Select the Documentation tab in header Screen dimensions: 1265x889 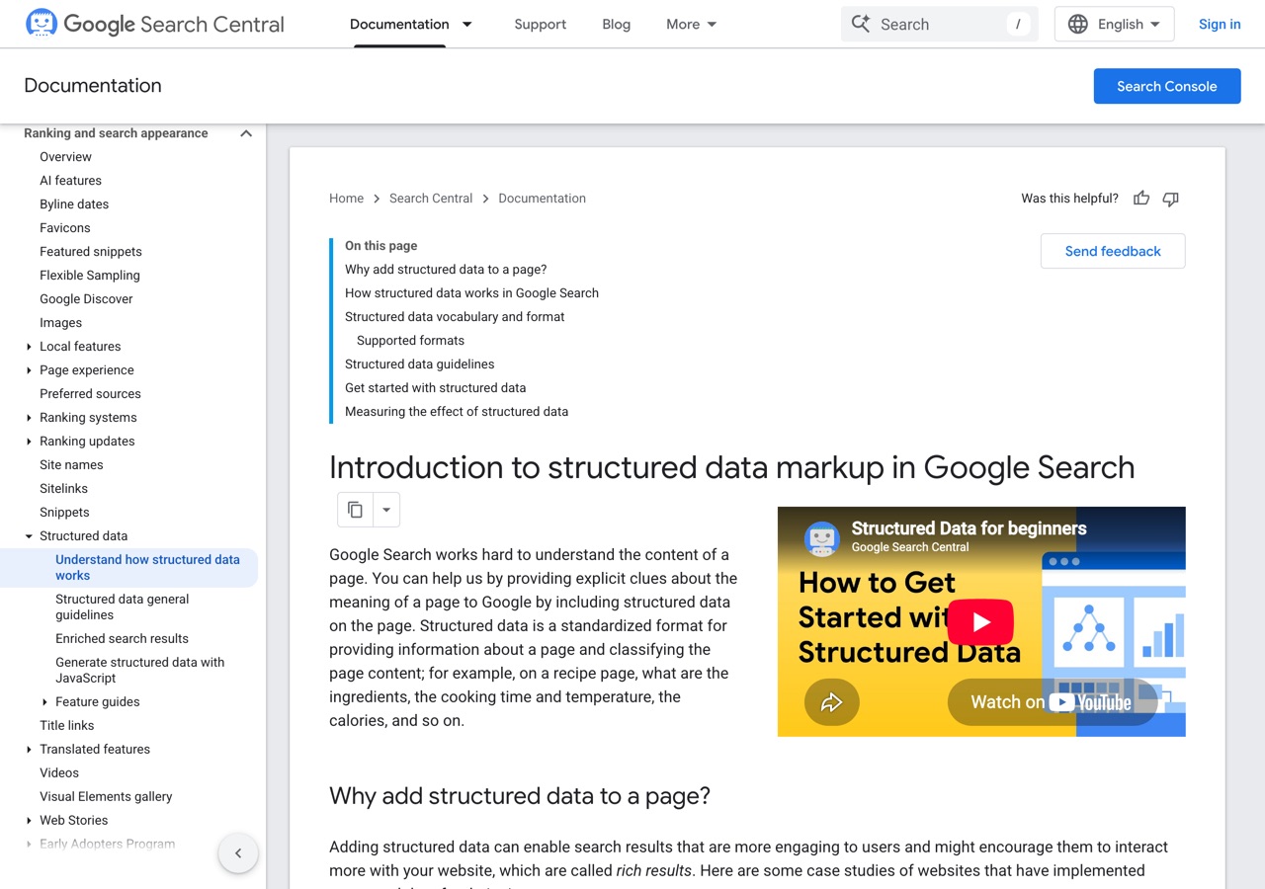[x=399, y=24]
